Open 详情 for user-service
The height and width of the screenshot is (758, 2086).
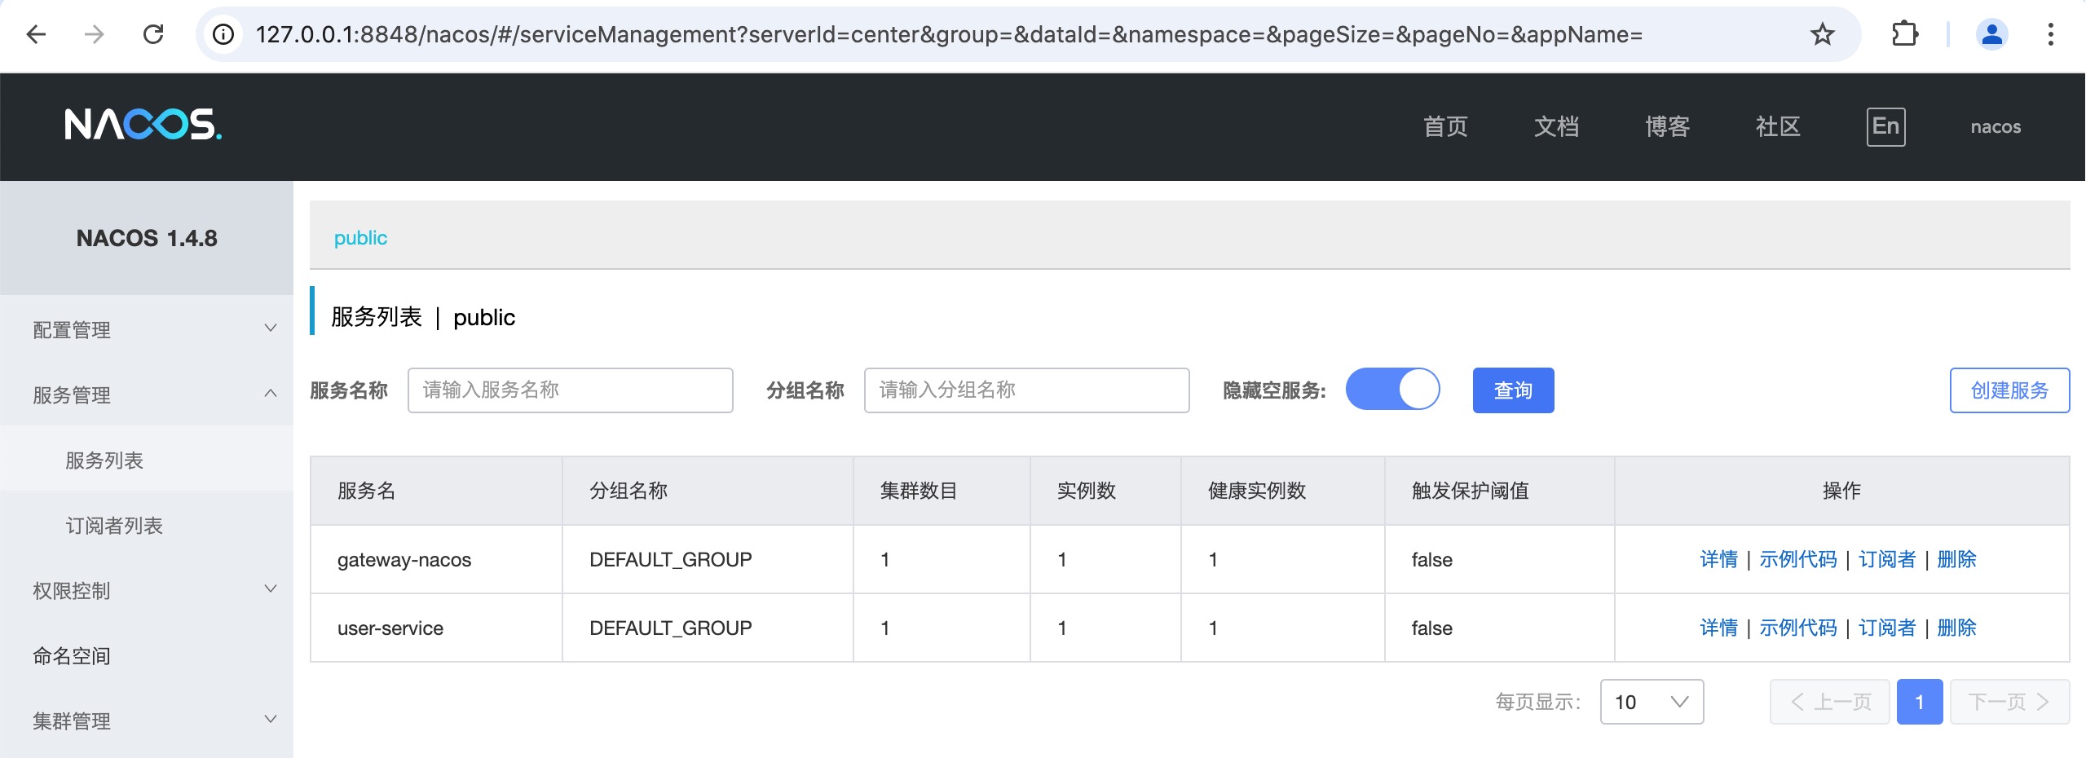click(1718, 628)
